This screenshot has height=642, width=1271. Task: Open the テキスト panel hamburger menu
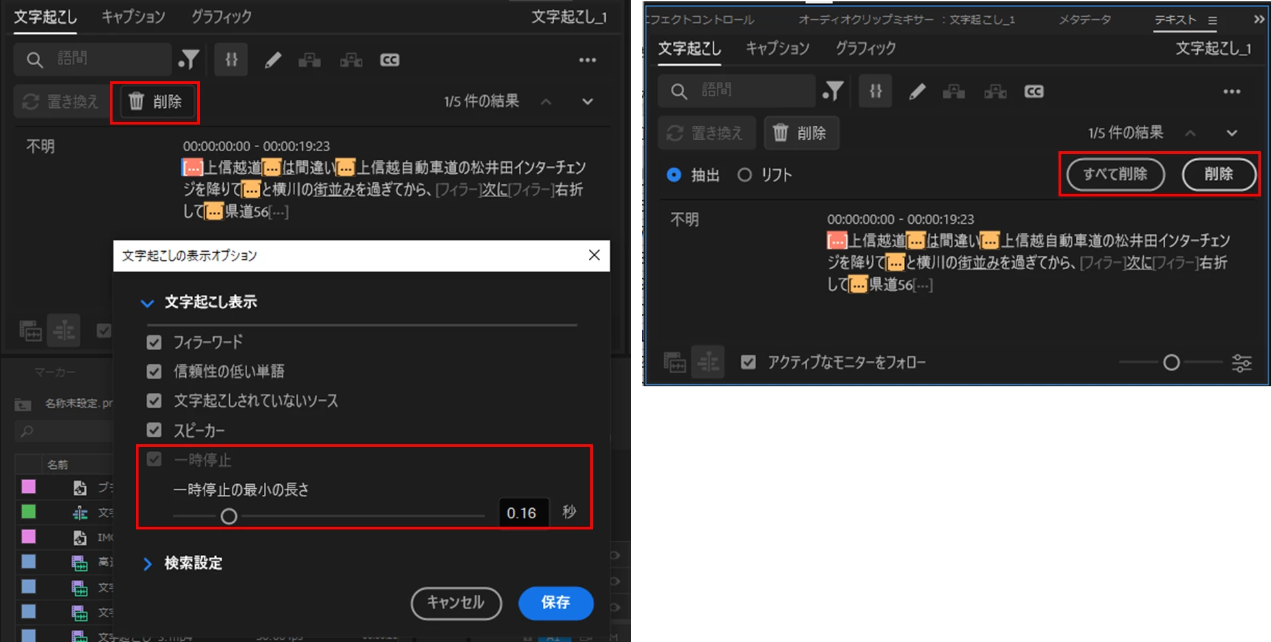tap(1212, 21)
